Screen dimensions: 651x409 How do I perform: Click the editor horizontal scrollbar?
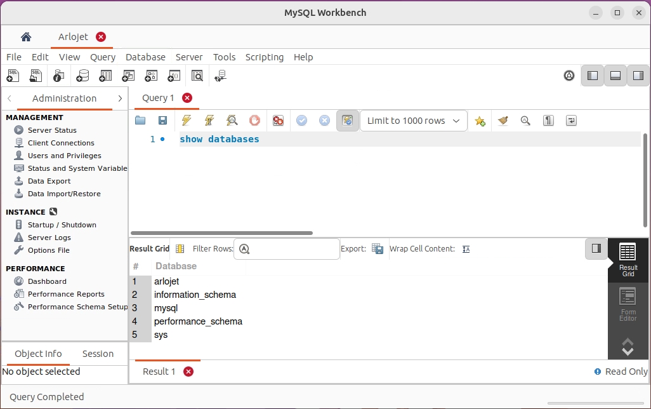(x=221, y=233)
